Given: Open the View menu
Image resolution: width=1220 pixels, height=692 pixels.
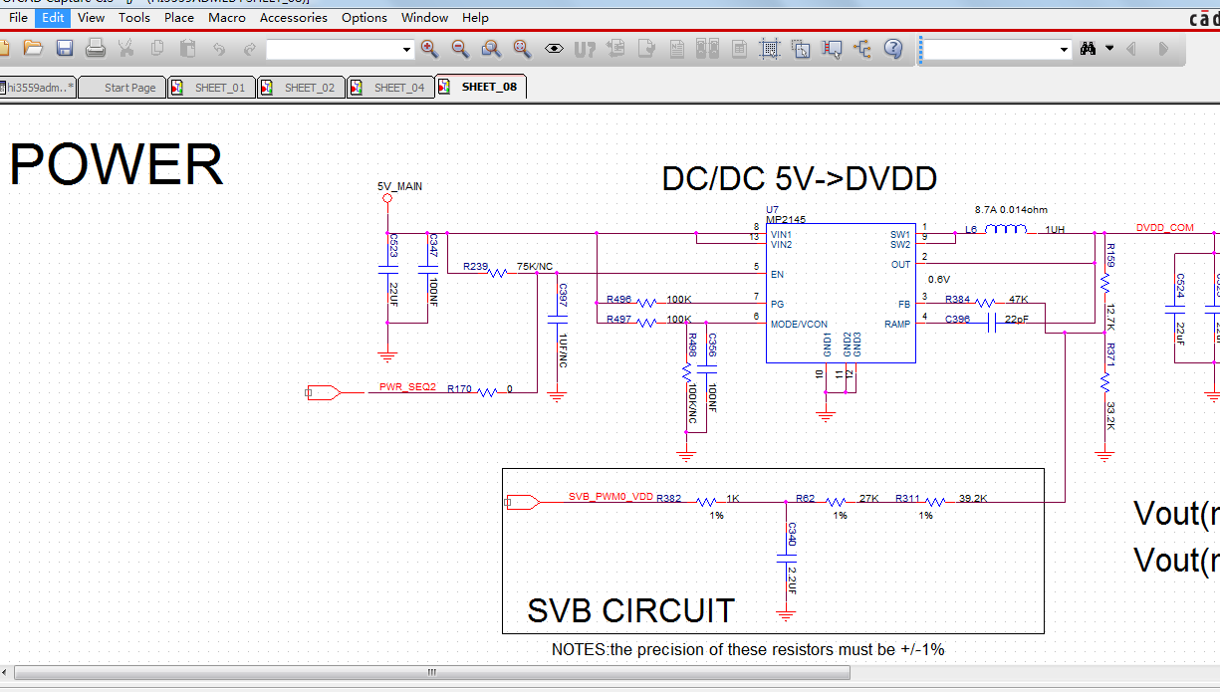Looking at the screenshot, I should click(91, 17).
